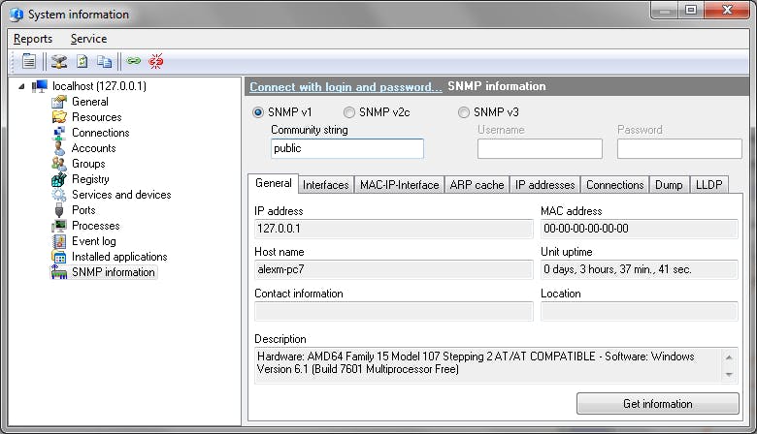Screen dimensions: 757x434
Task: Click the toolbar drag handle grip
Action: click(x=14, y=62)
